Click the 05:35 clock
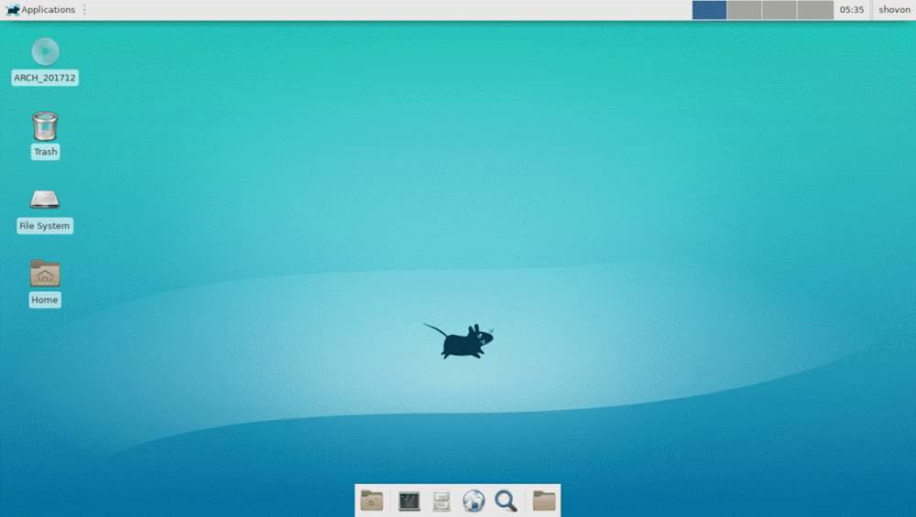 click(851, 10)
